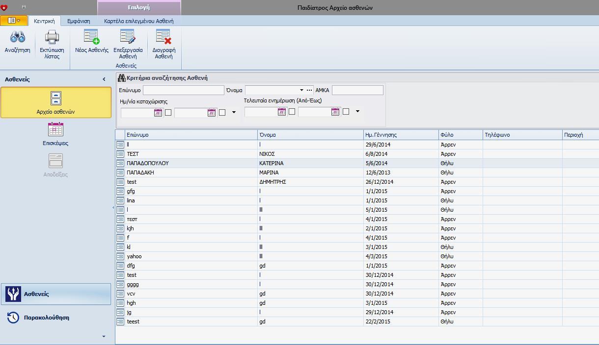The image size is (599, 345).
Task: Click the Αναζήτηση binoculars icon
Action: 17,38
